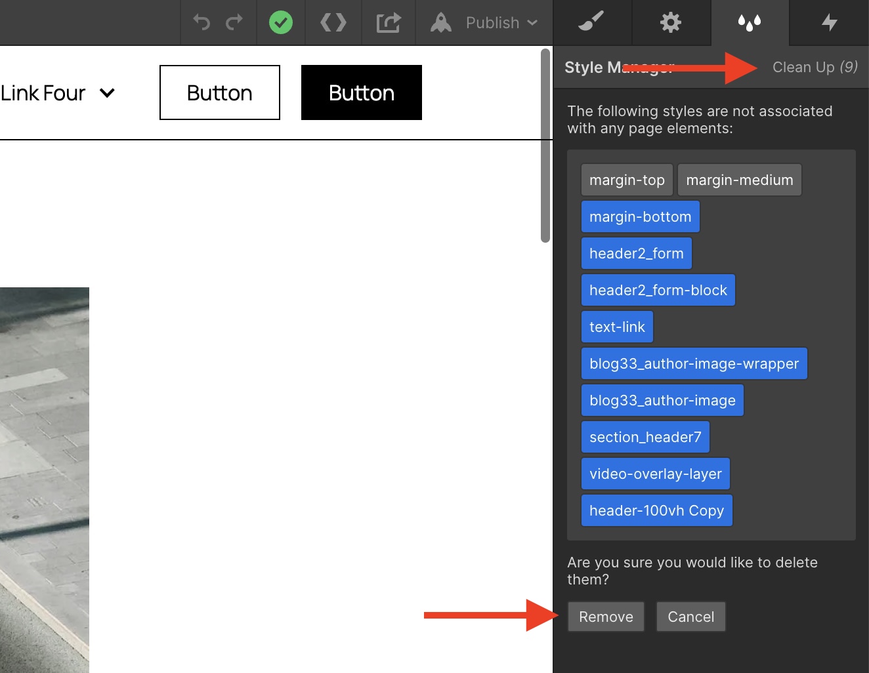This screenshot has width=869, height=673.
Task: Select the margin-top style tag
Action: coord(626,179)
